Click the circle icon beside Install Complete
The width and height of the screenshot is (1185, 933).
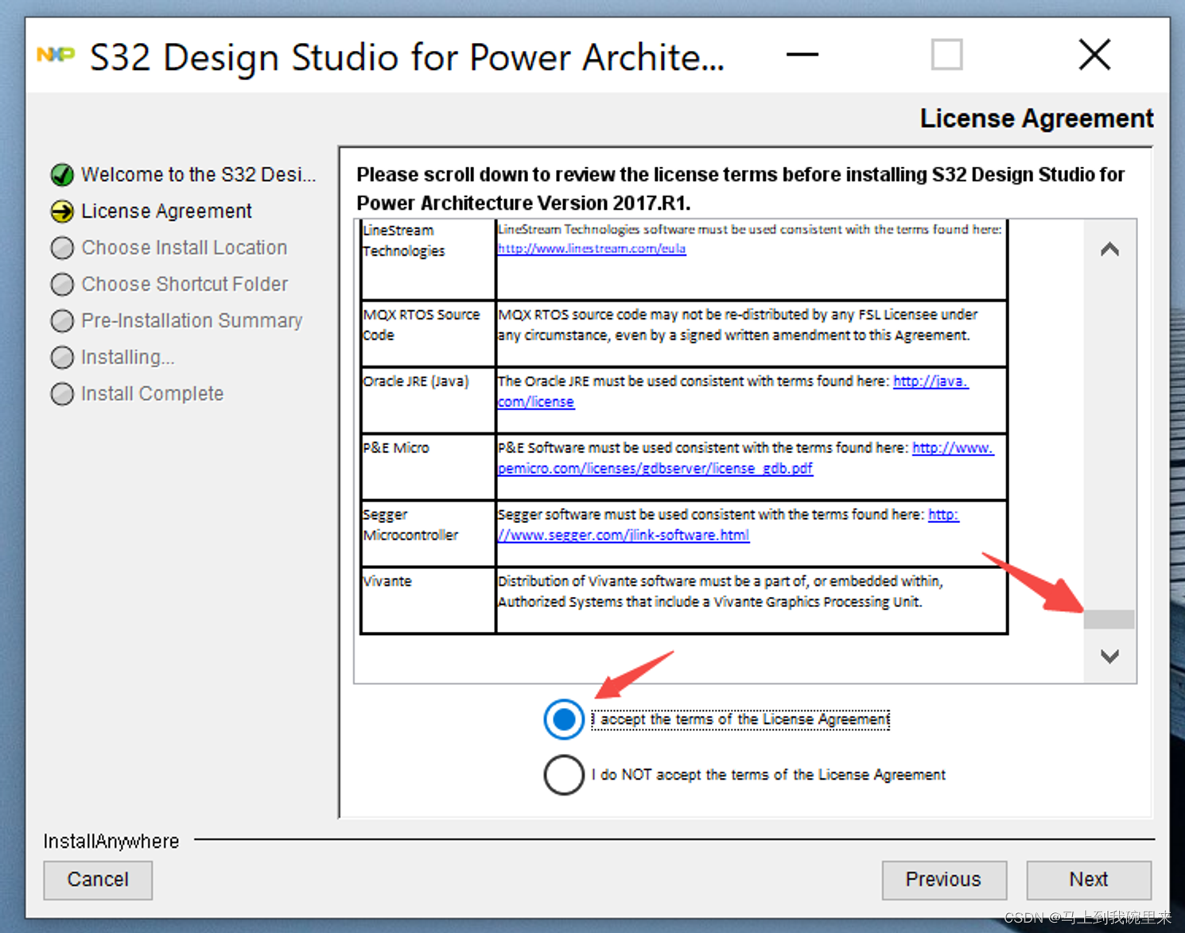tap(62, 394)
